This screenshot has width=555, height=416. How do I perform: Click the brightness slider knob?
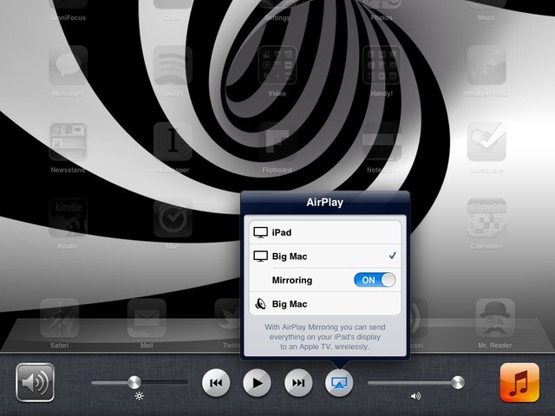[x=134, y=382]
